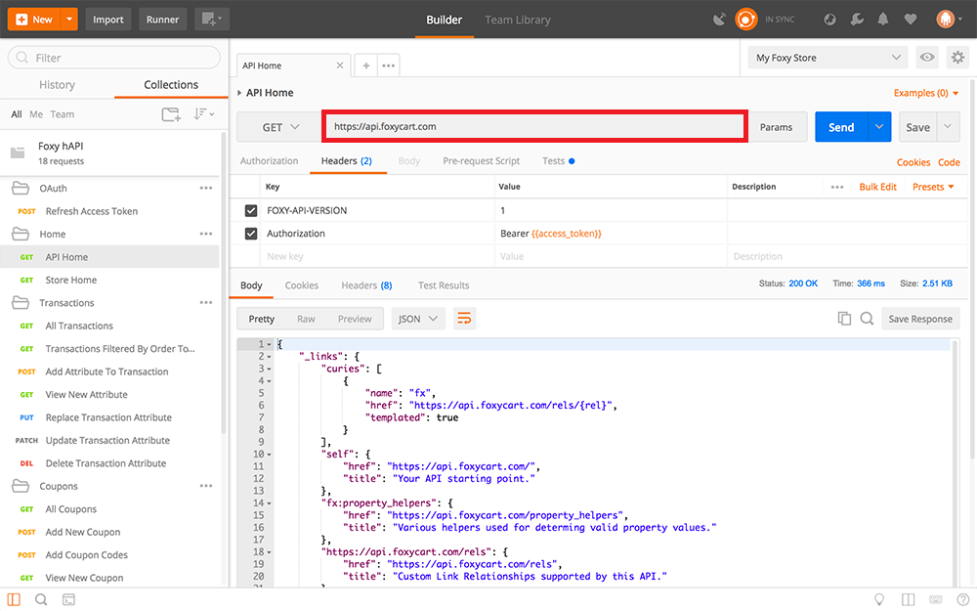
Task: Open the environment quick look eye icon
Action: pos(927,58)
